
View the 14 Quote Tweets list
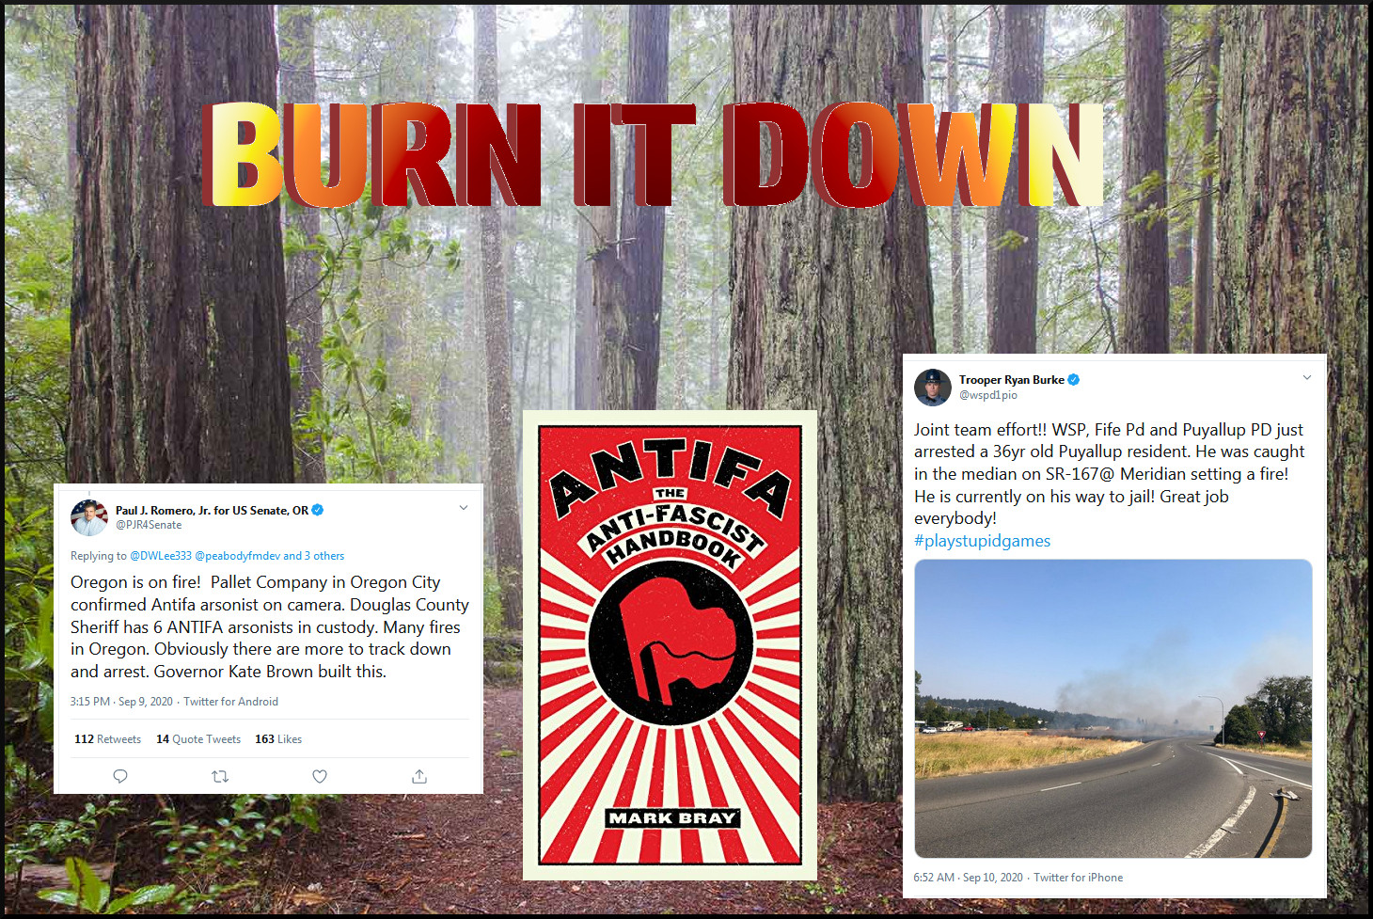tap(198, 739)
